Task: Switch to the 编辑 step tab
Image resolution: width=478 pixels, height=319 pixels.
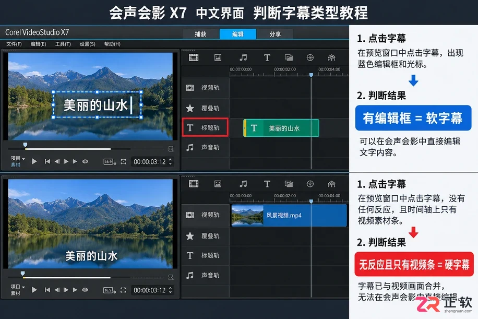Action: pos(238,34)
